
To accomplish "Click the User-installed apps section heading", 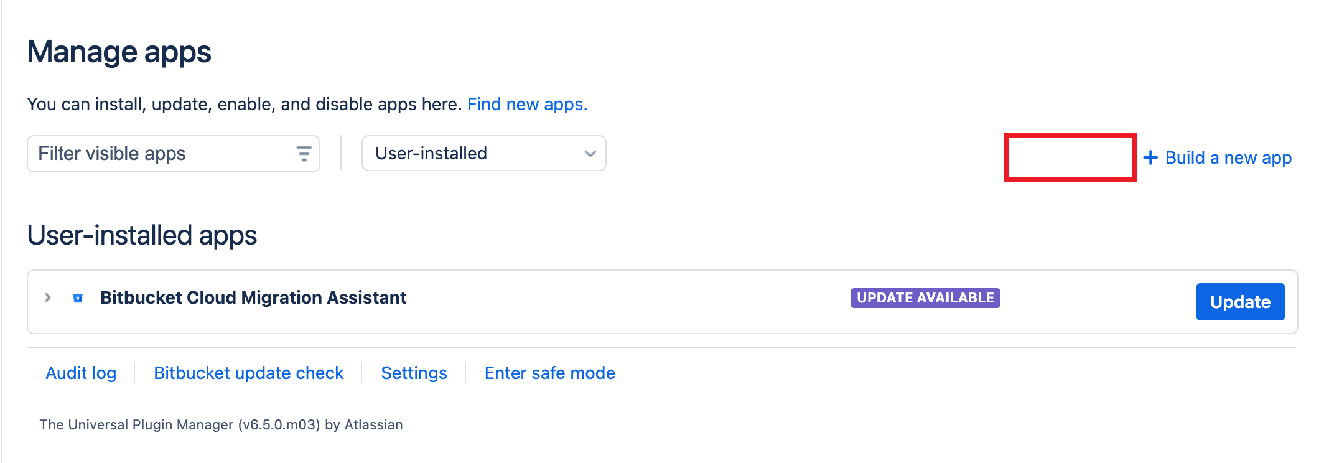I will click(x=142, y=236).
